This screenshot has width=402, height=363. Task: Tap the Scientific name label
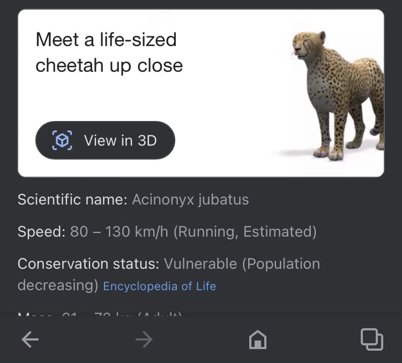tap(72, 200)
